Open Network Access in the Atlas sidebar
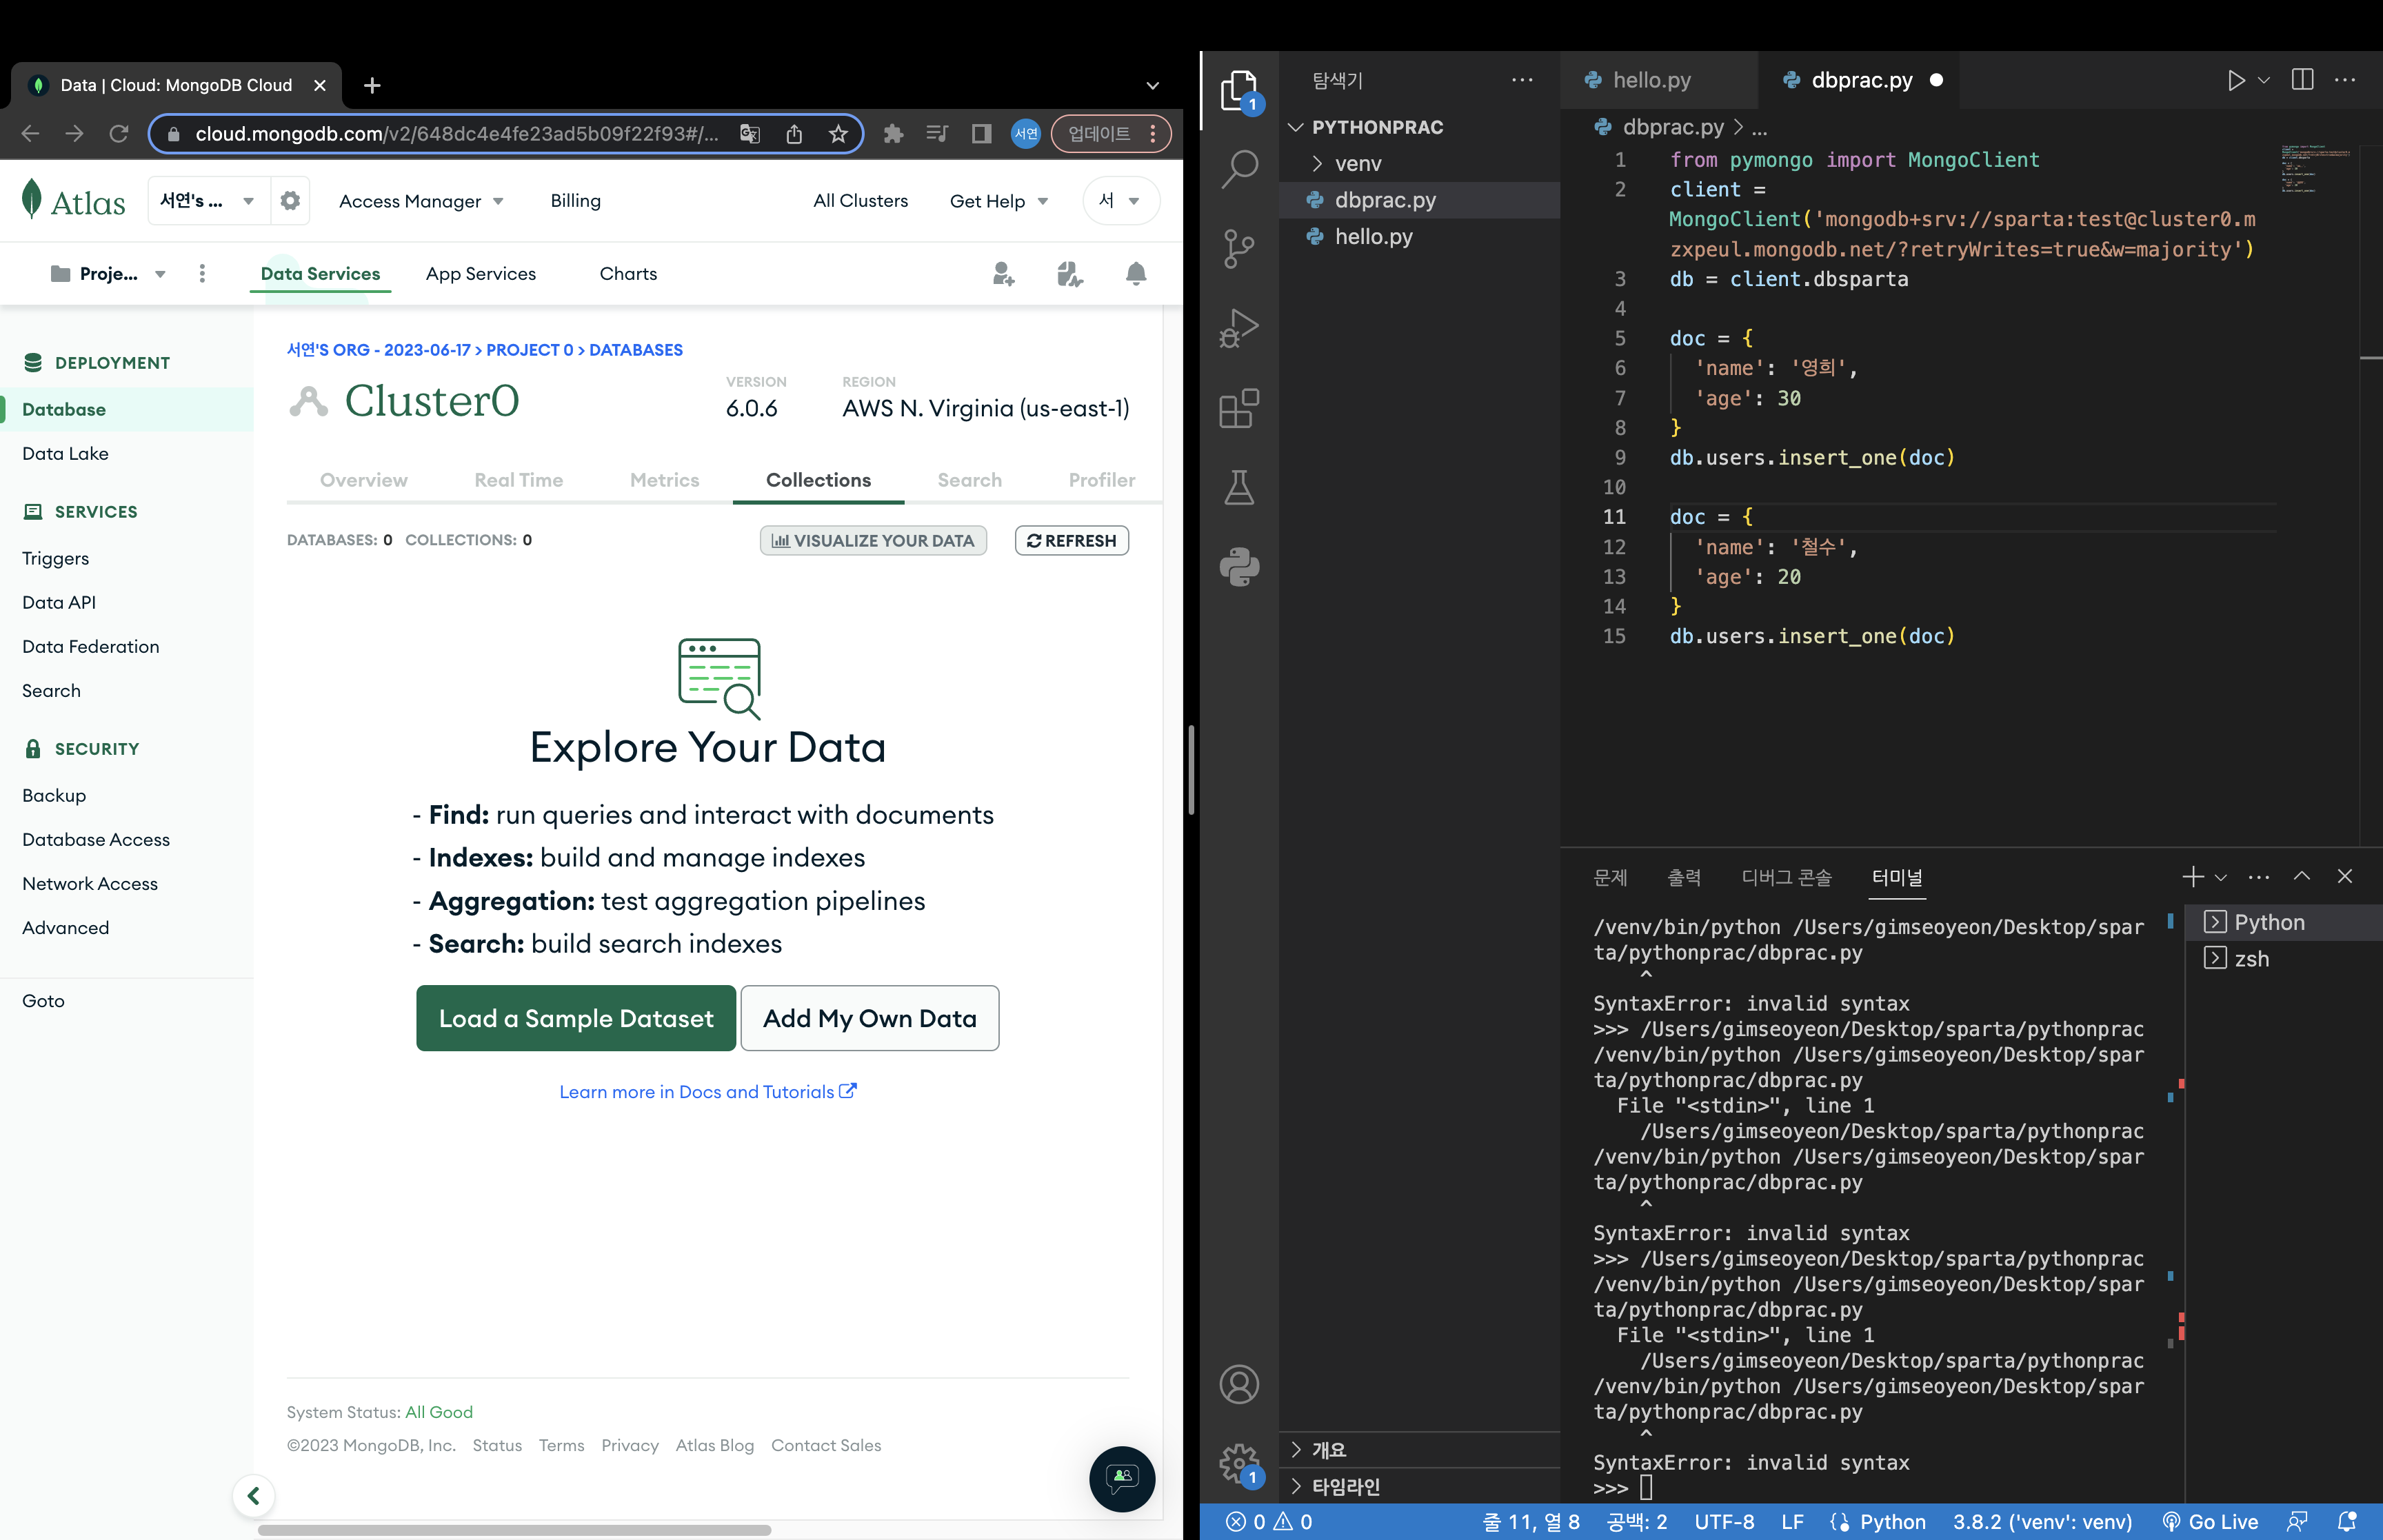The width and height of the screenshot is (2383, 1540). (x=90, y=884)
